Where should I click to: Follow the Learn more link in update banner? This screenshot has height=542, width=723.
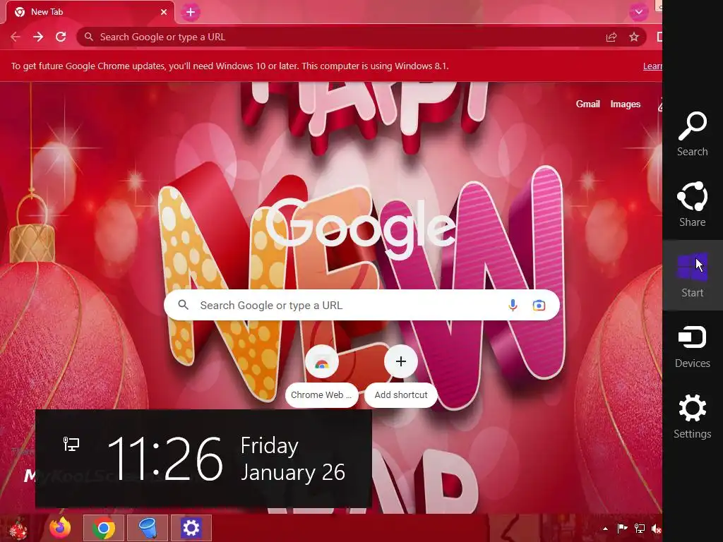click(x=652, y=66)
